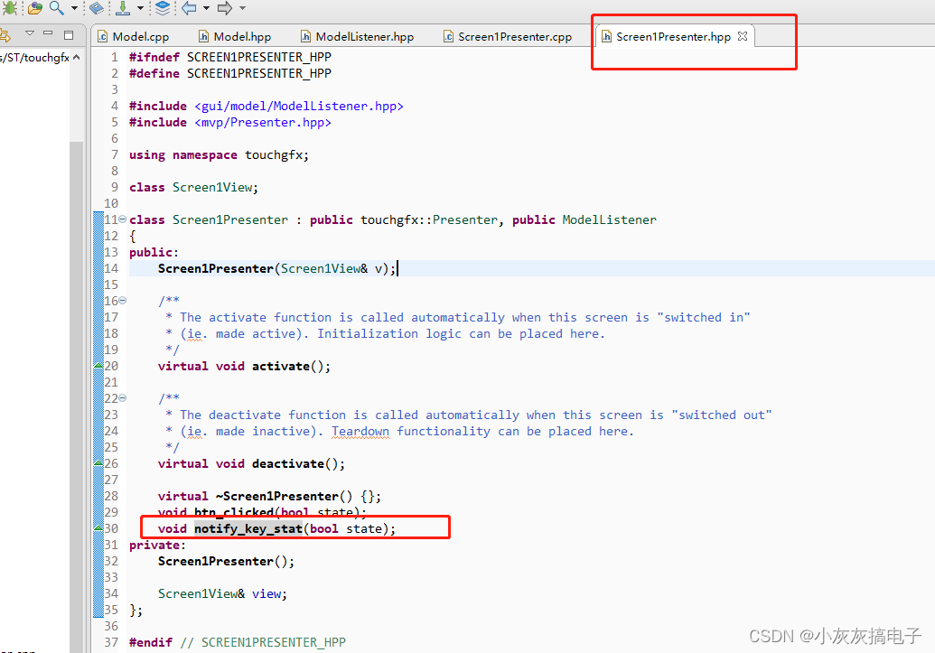The width and height of the screenshot is (935, 653).
Task: Open a file using the folder toolbar icon
Action: pyautogui.click(x=33, y=9)
